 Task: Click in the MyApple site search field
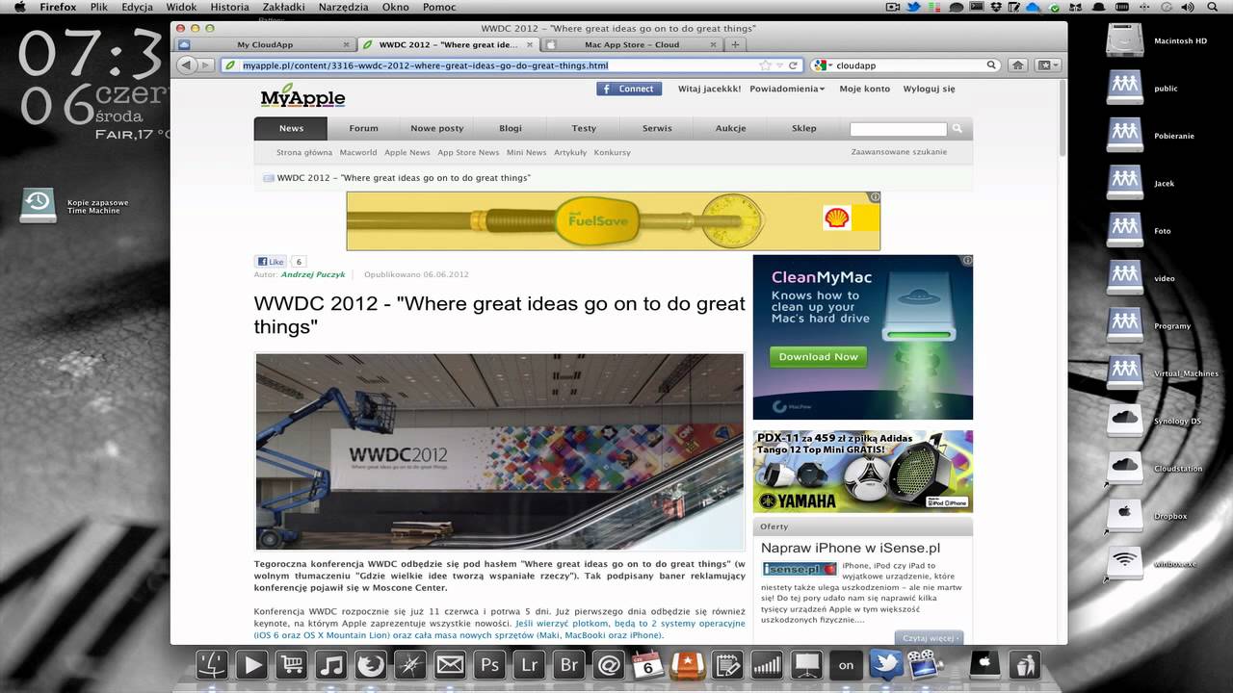click(x=898, y=129)
